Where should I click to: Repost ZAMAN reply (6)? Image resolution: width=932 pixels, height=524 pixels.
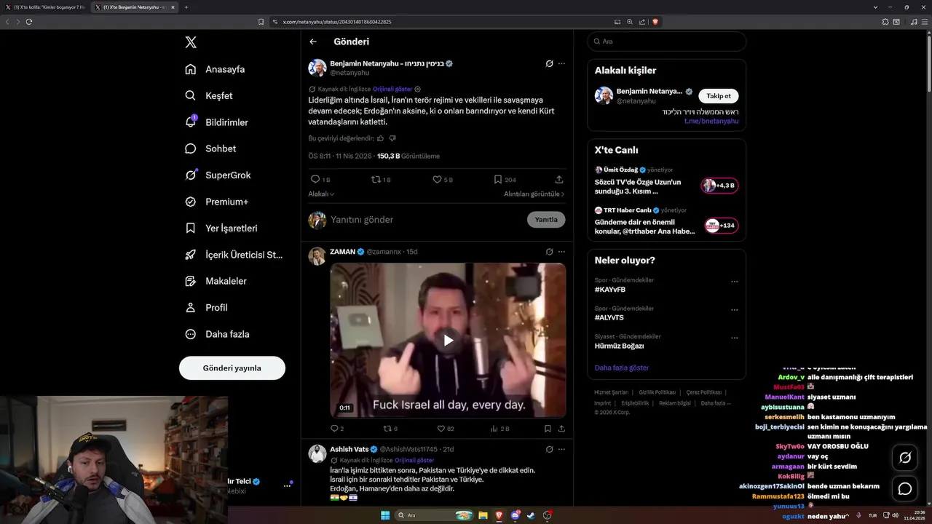(390, 429)
